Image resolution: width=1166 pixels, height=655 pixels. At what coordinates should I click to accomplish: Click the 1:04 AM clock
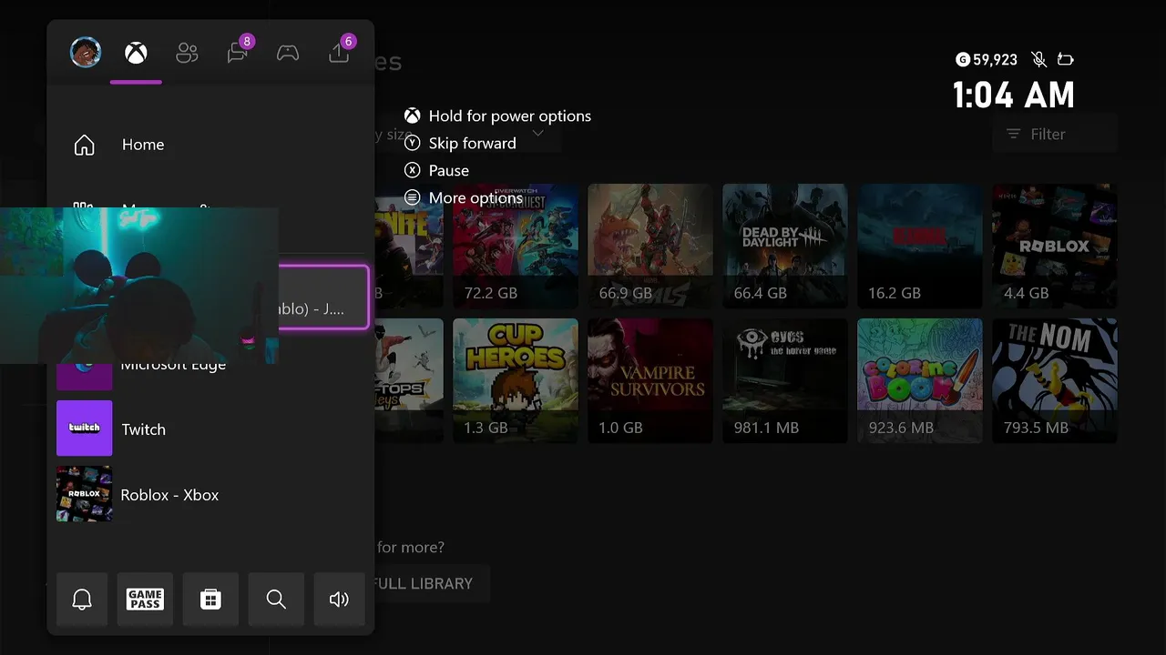1014,95
